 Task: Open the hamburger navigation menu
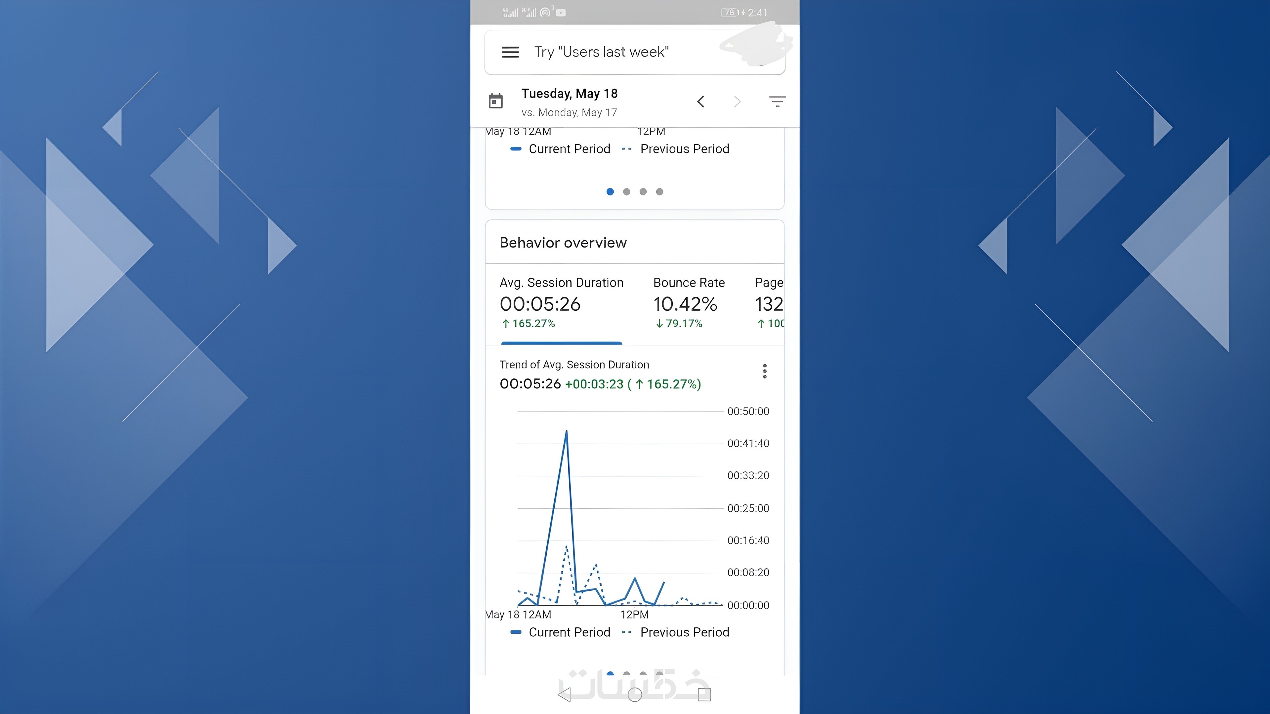click(510, 52)
